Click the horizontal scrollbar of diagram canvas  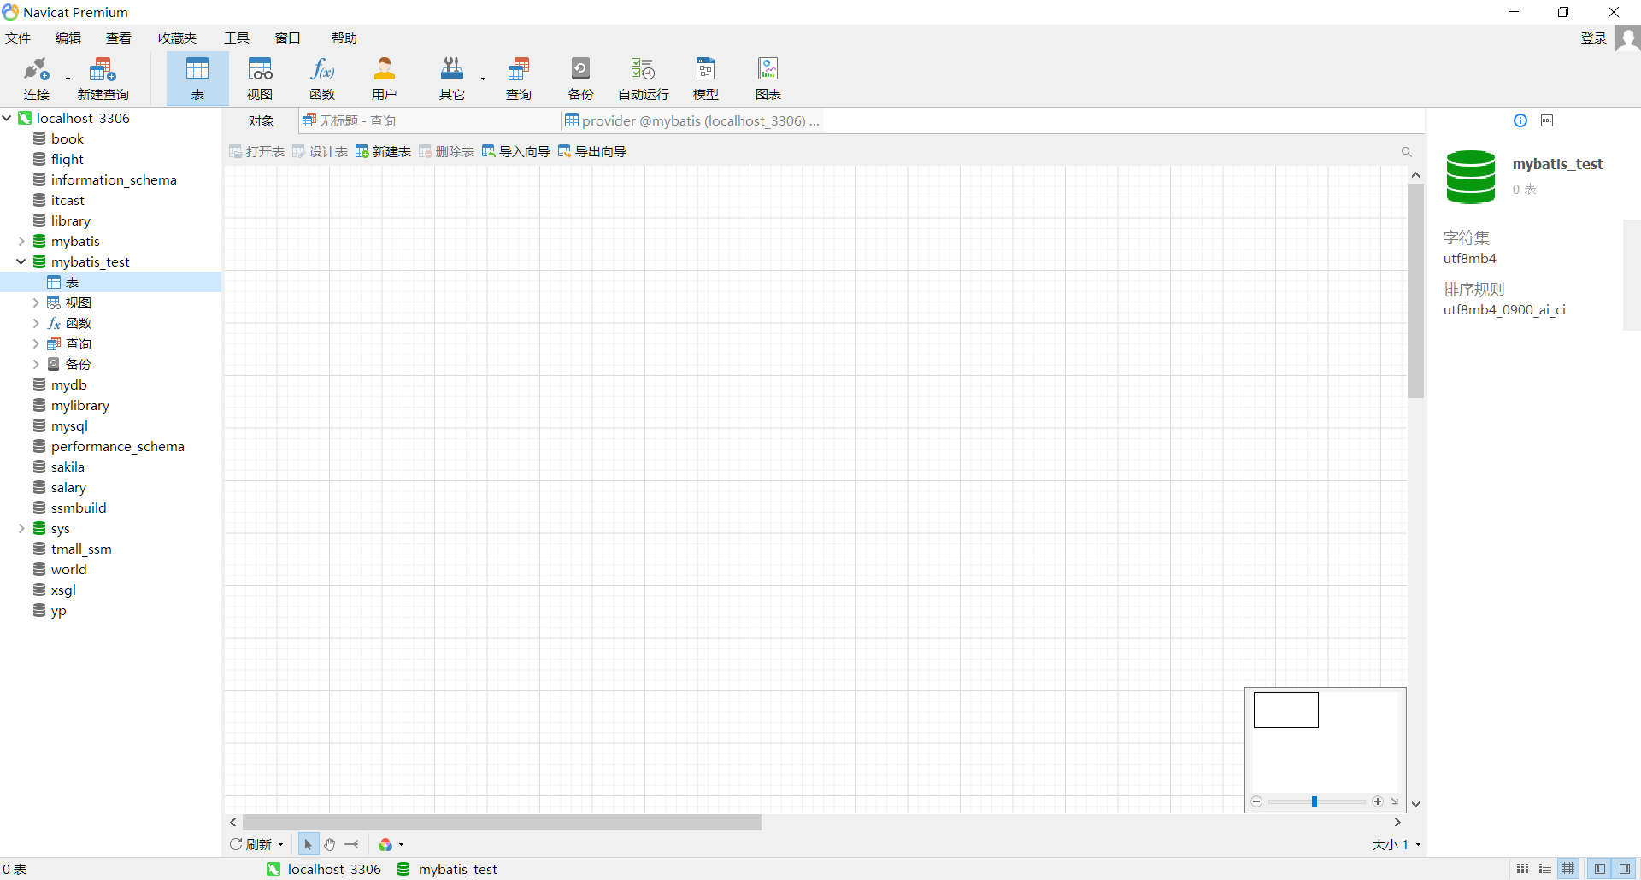[502, 822]
